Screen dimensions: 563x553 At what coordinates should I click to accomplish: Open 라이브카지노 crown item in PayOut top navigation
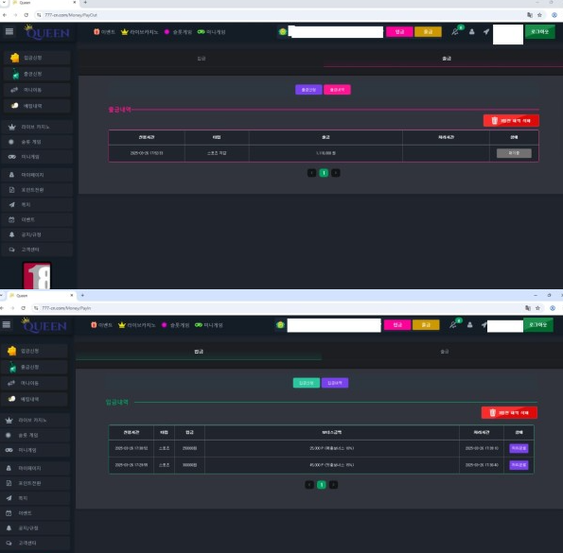140,32
